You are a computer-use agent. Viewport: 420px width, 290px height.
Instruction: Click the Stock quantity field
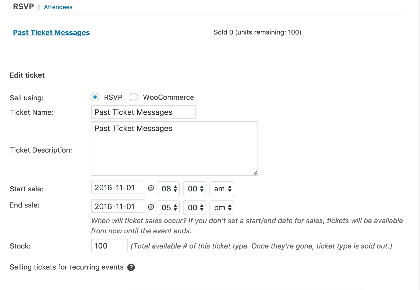point(109,246)
